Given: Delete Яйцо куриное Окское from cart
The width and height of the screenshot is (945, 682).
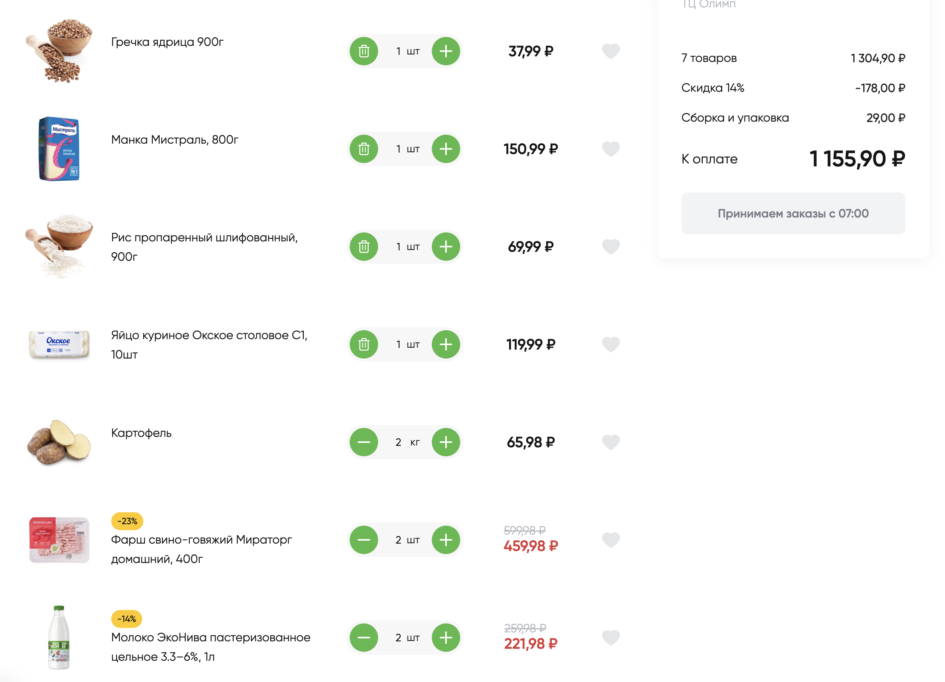Looking at the screenshot, I should (x=364, y=344).
